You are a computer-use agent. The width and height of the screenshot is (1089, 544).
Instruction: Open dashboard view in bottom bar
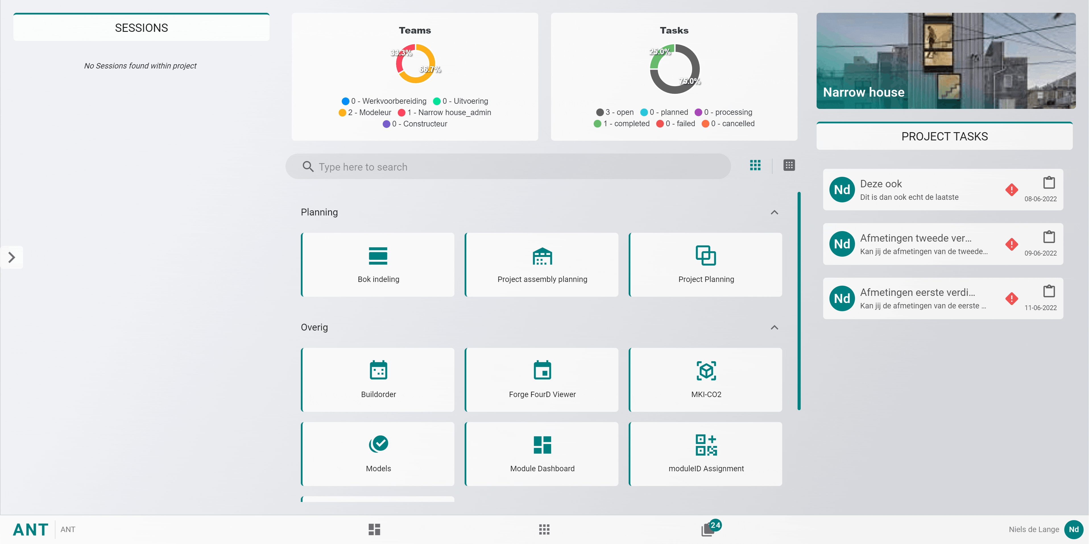pyautogui.click(x=374, y=529)
